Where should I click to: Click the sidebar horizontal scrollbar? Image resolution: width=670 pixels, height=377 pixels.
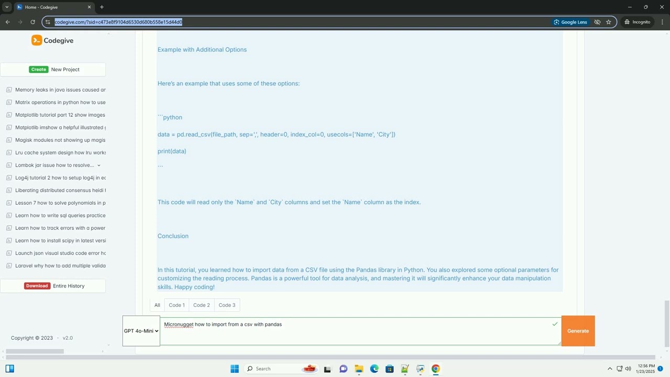(35, 351)
